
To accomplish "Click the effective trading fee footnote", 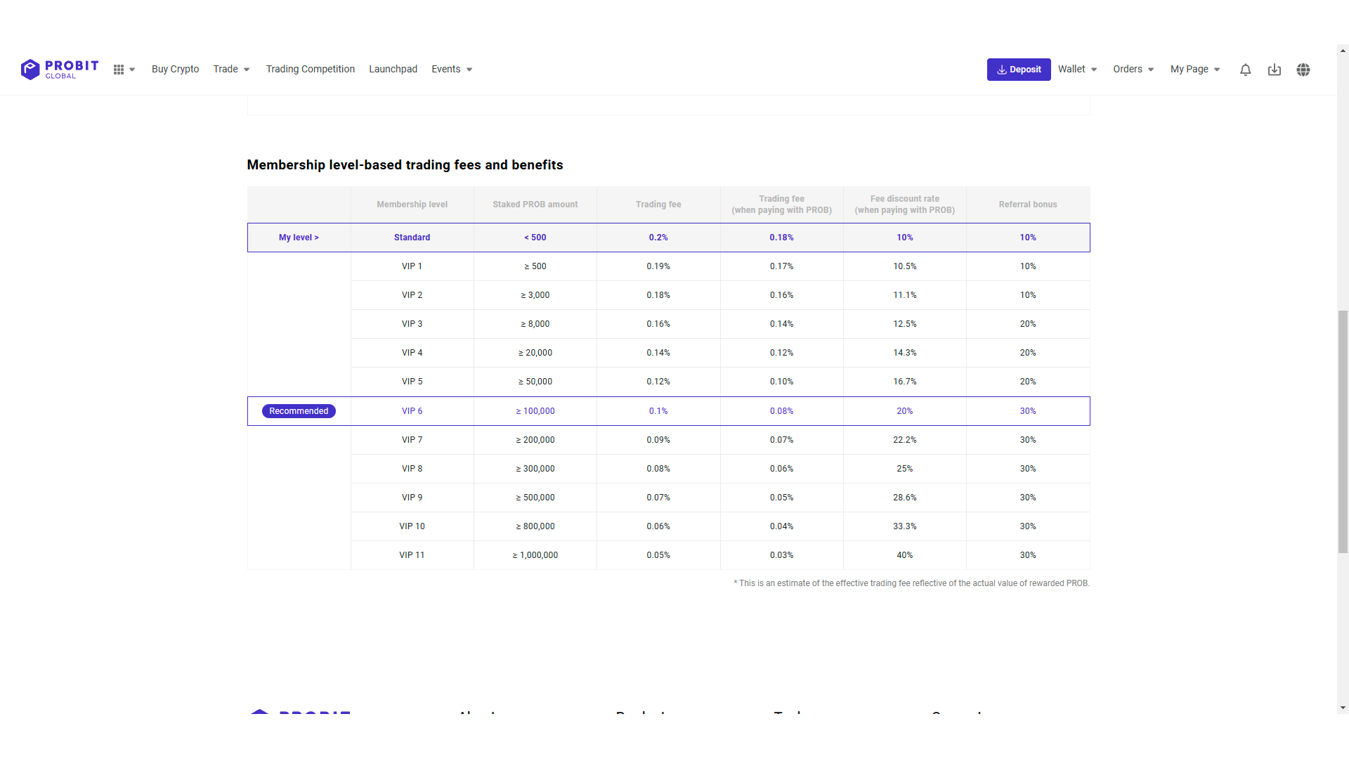I will [912, 583].
